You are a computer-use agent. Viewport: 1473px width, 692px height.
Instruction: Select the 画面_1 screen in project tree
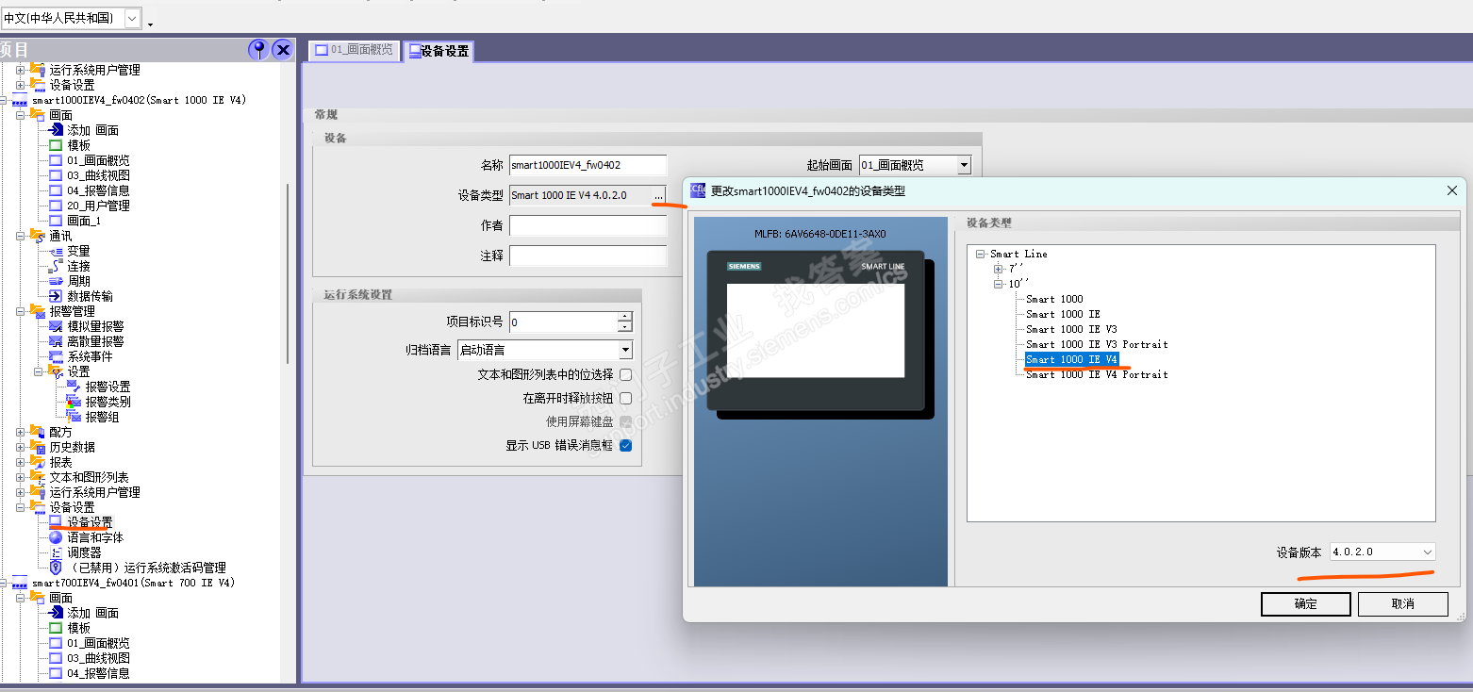pos(83,221)
